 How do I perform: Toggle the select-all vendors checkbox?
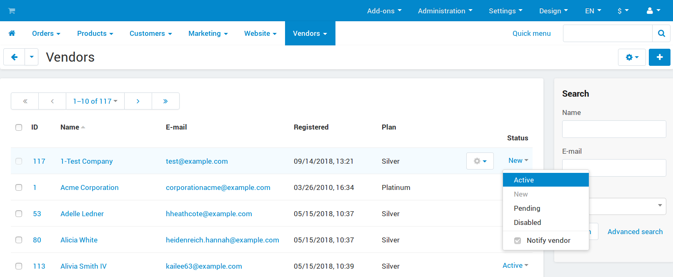pos(19,127)
